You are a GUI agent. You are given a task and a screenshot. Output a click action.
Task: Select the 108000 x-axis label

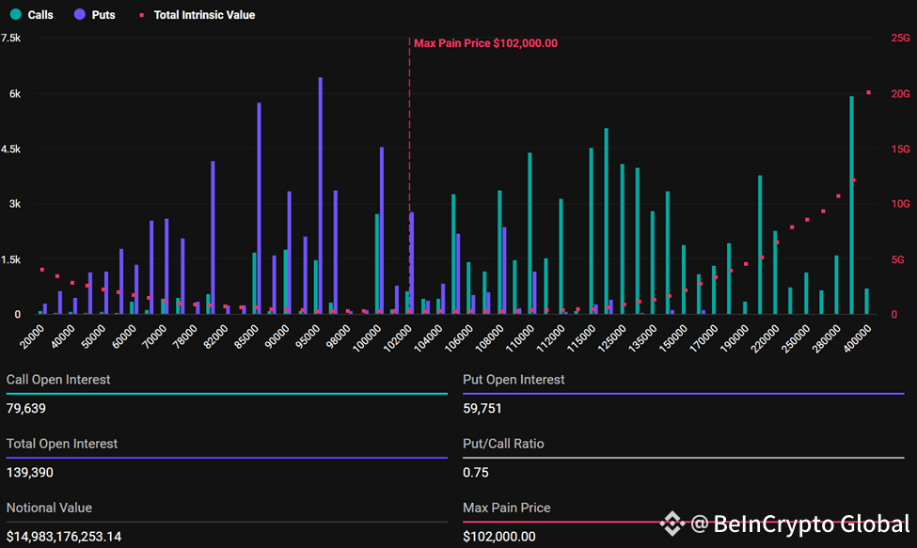click(490, 338)
